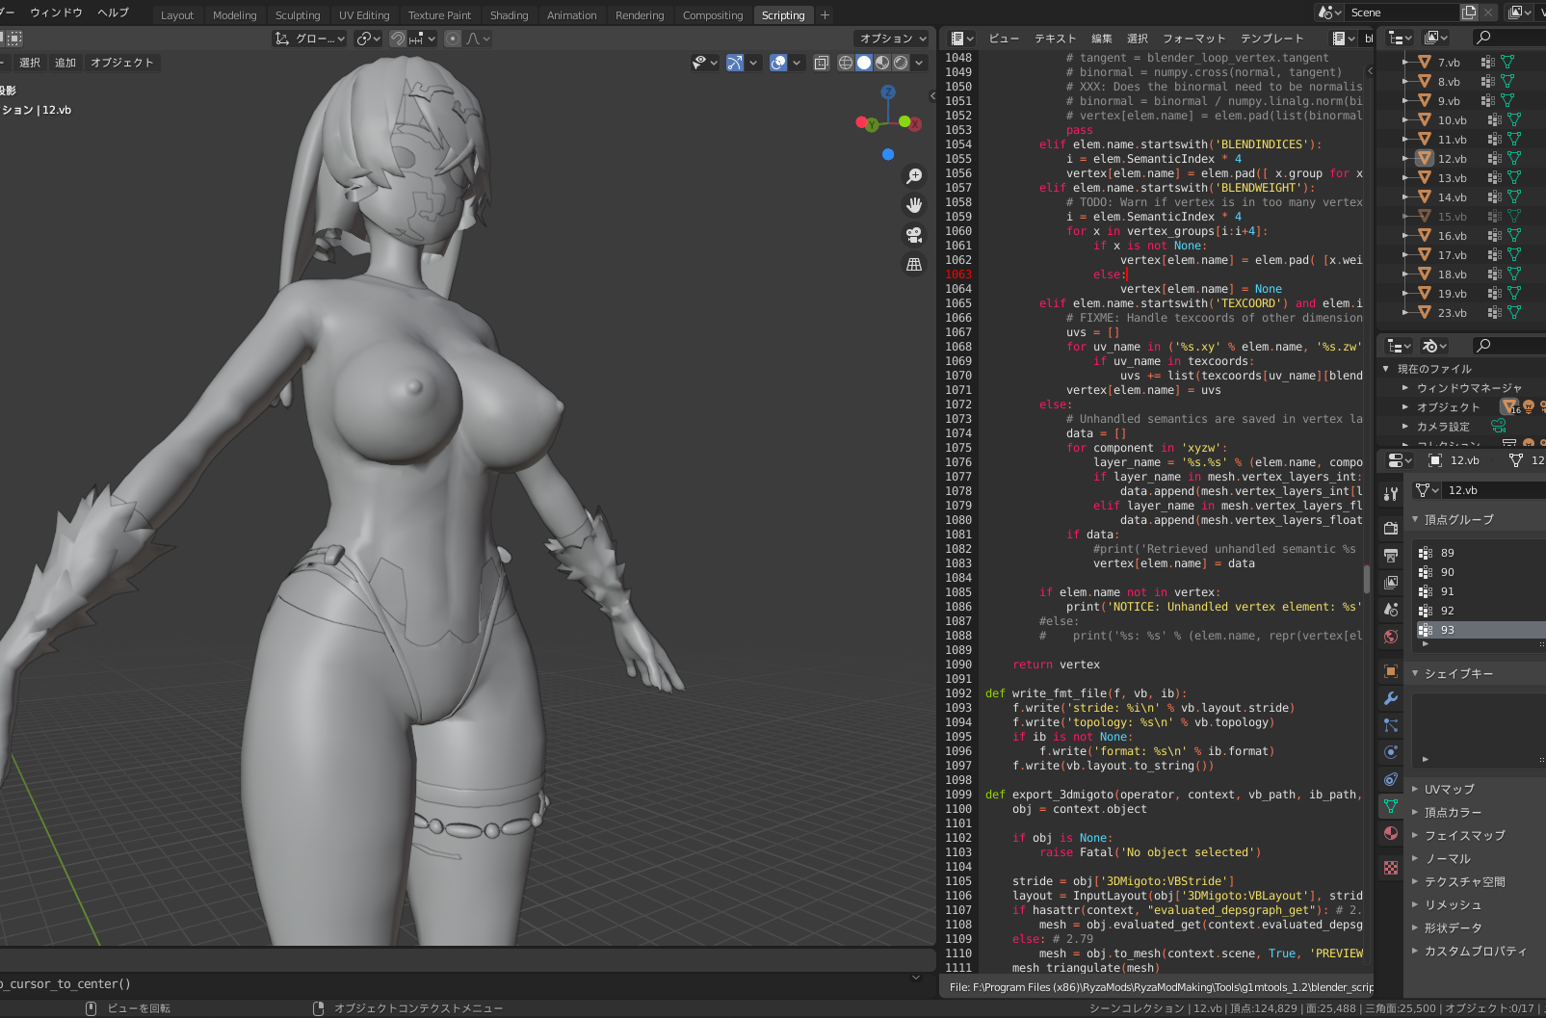
Task: Switch to Sculpting workspace tab
Action: (x=298, y=15)
